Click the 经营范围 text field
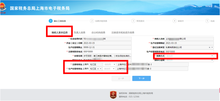Viewport: 220px width, 101px height. [x=107, y=56]
